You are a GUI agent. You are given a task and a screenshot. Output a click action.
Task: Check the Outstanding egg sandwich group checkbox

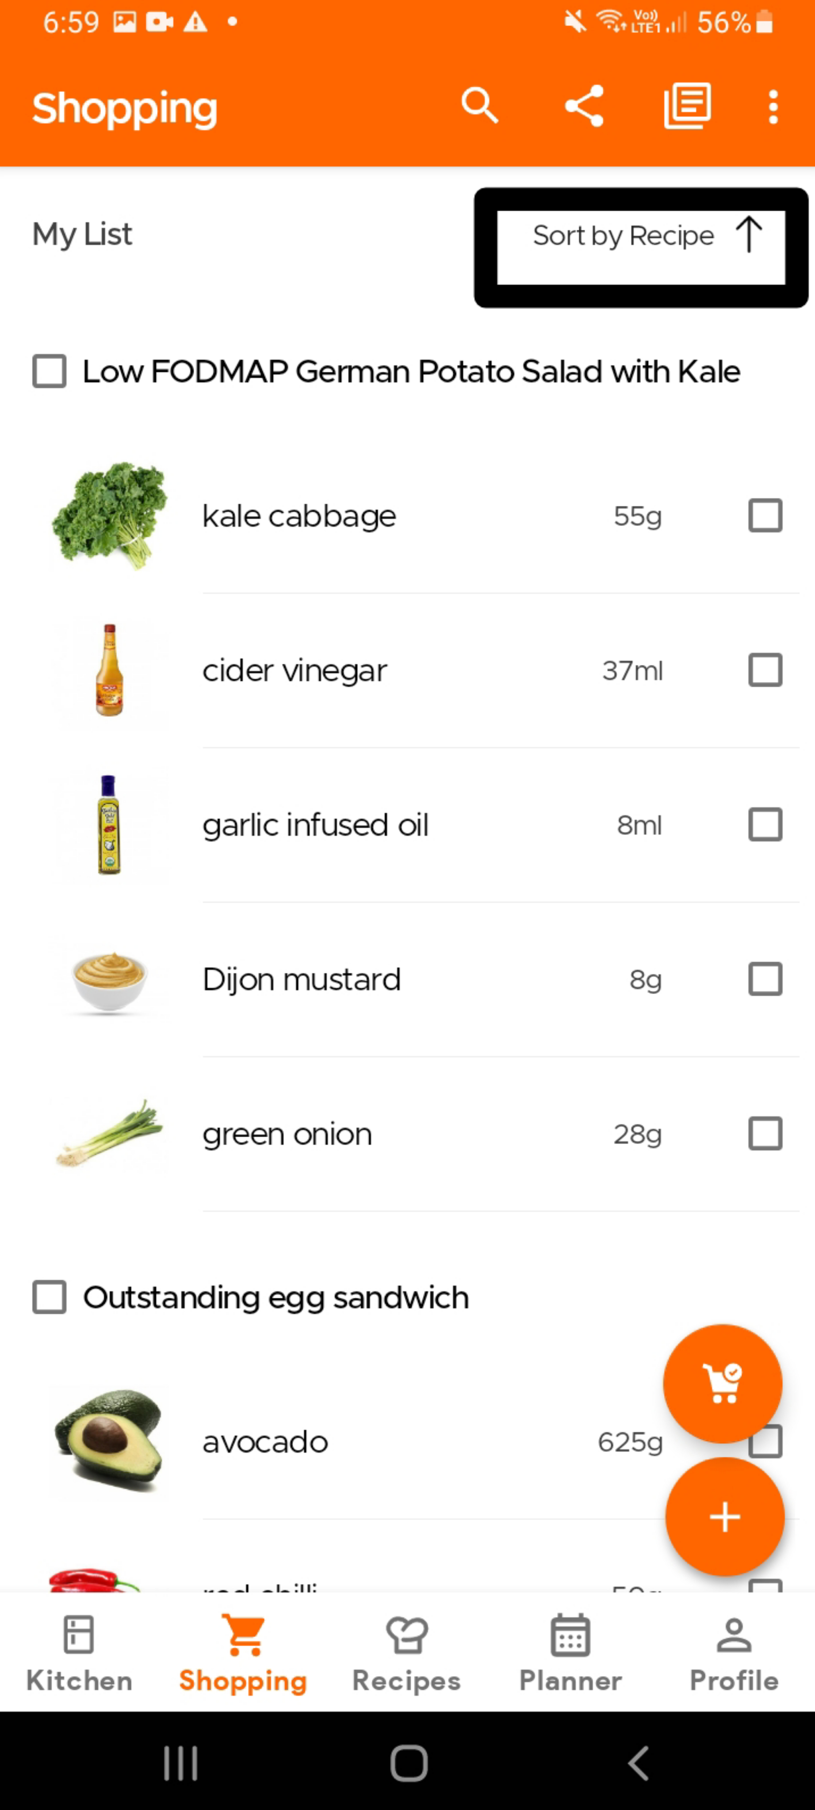[x=49, y=1297]
